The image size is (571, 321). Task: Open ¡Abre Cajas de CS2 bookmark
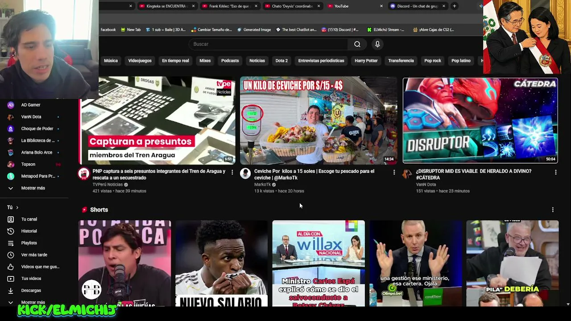(x=434, y=30)
